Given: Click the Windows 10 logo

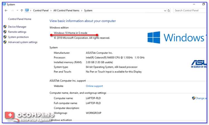Looking at the screenshot, I should click(177, 37).
